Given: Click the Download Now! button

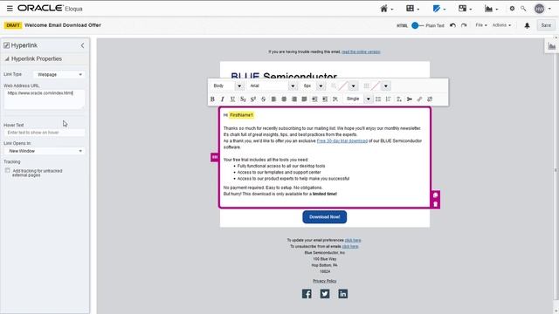Looking at the screenshot, I should point(324,217).
